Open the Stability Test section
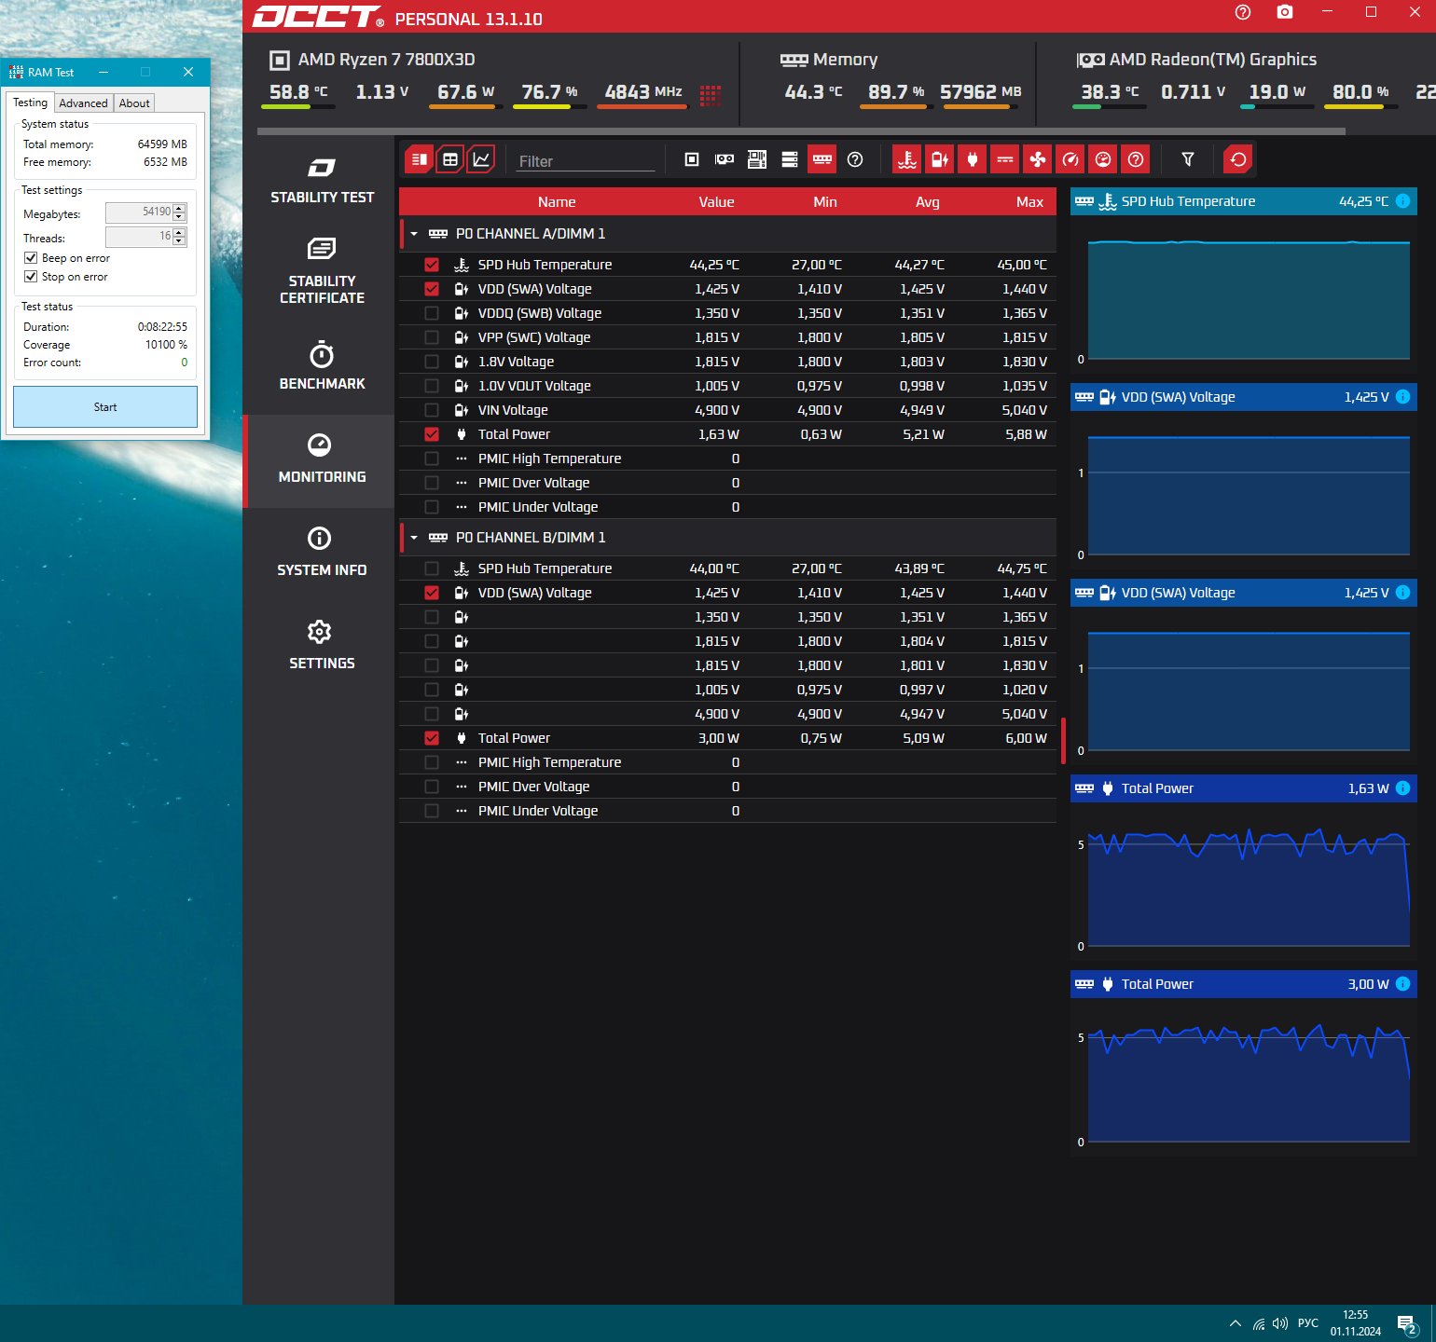Screen dimensions: 1436x1342 click(322, 181)
